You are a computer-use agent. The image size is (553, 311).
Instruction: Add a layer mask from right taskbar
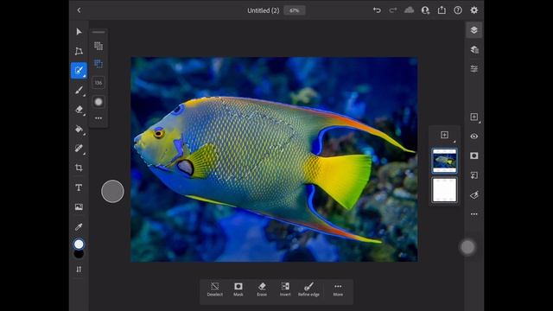474,155
